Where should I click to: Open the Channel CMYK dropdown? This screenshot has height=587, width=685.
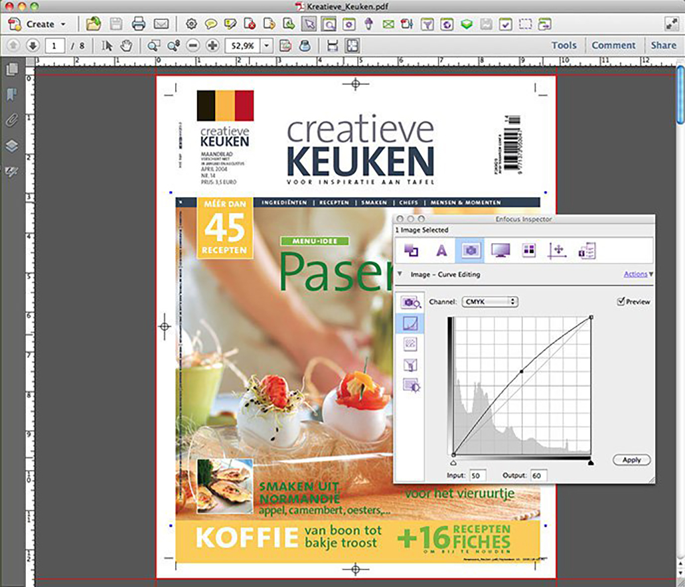coord(490,301)
